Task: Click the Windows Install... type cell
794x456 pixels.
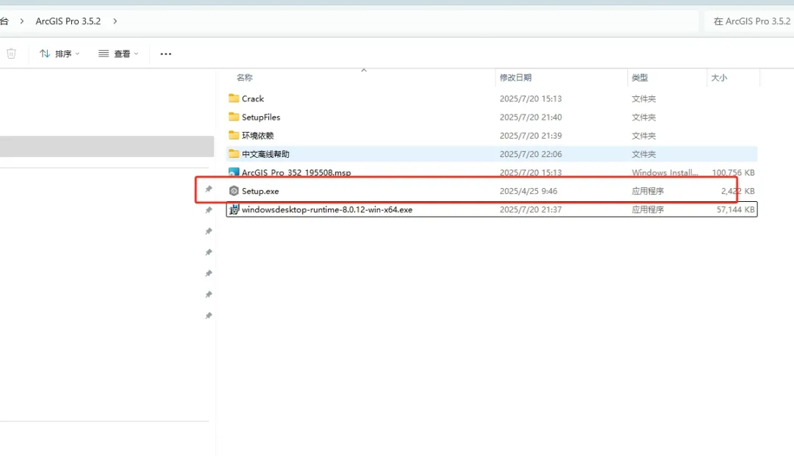Action: (665, 173)
